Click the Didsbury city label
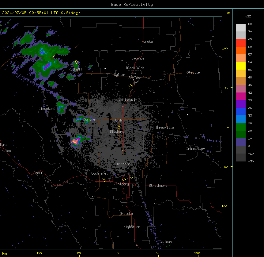Image resolution: width=264 pixels, height=257 pixels. tap(117, 132)
